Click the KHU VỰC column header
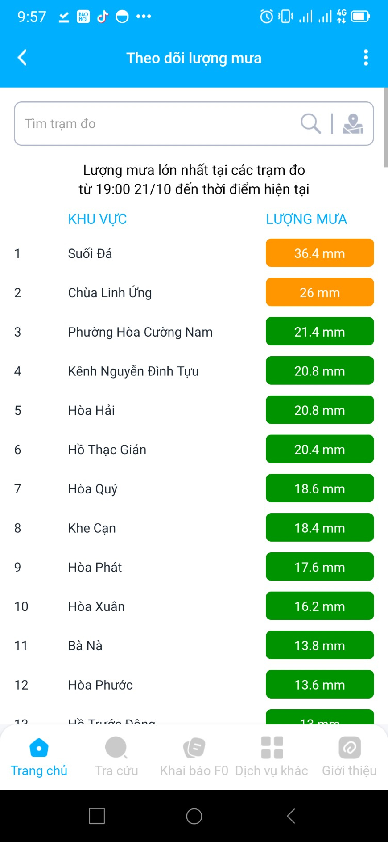Screen dimensions: 388x842 tap(97, 219)
